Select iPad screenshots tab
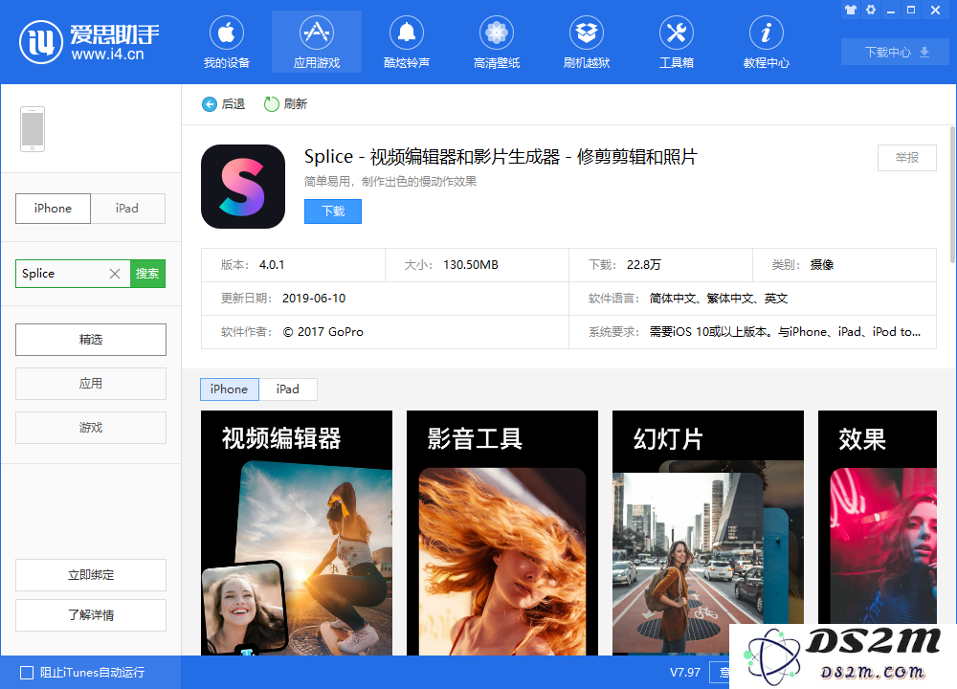The width and height of the screenshot is (957, 689). (287, 389)
